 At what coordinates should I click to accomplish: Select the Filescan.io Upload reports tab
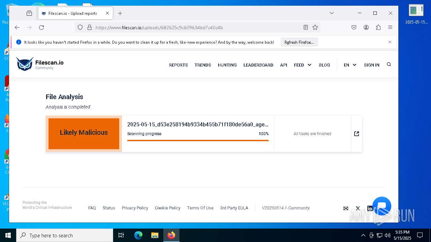point(75,13)
